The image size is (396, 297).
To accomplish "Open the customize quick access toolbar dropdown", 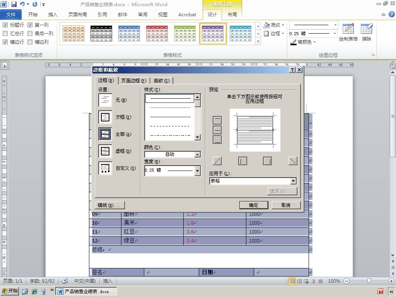I will pos(43,4).
